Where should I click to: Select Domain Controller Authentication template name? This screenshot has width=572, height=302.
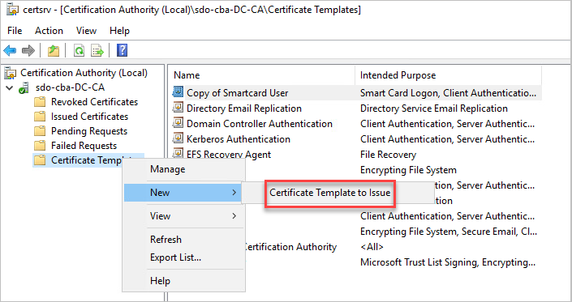[260, 123]
